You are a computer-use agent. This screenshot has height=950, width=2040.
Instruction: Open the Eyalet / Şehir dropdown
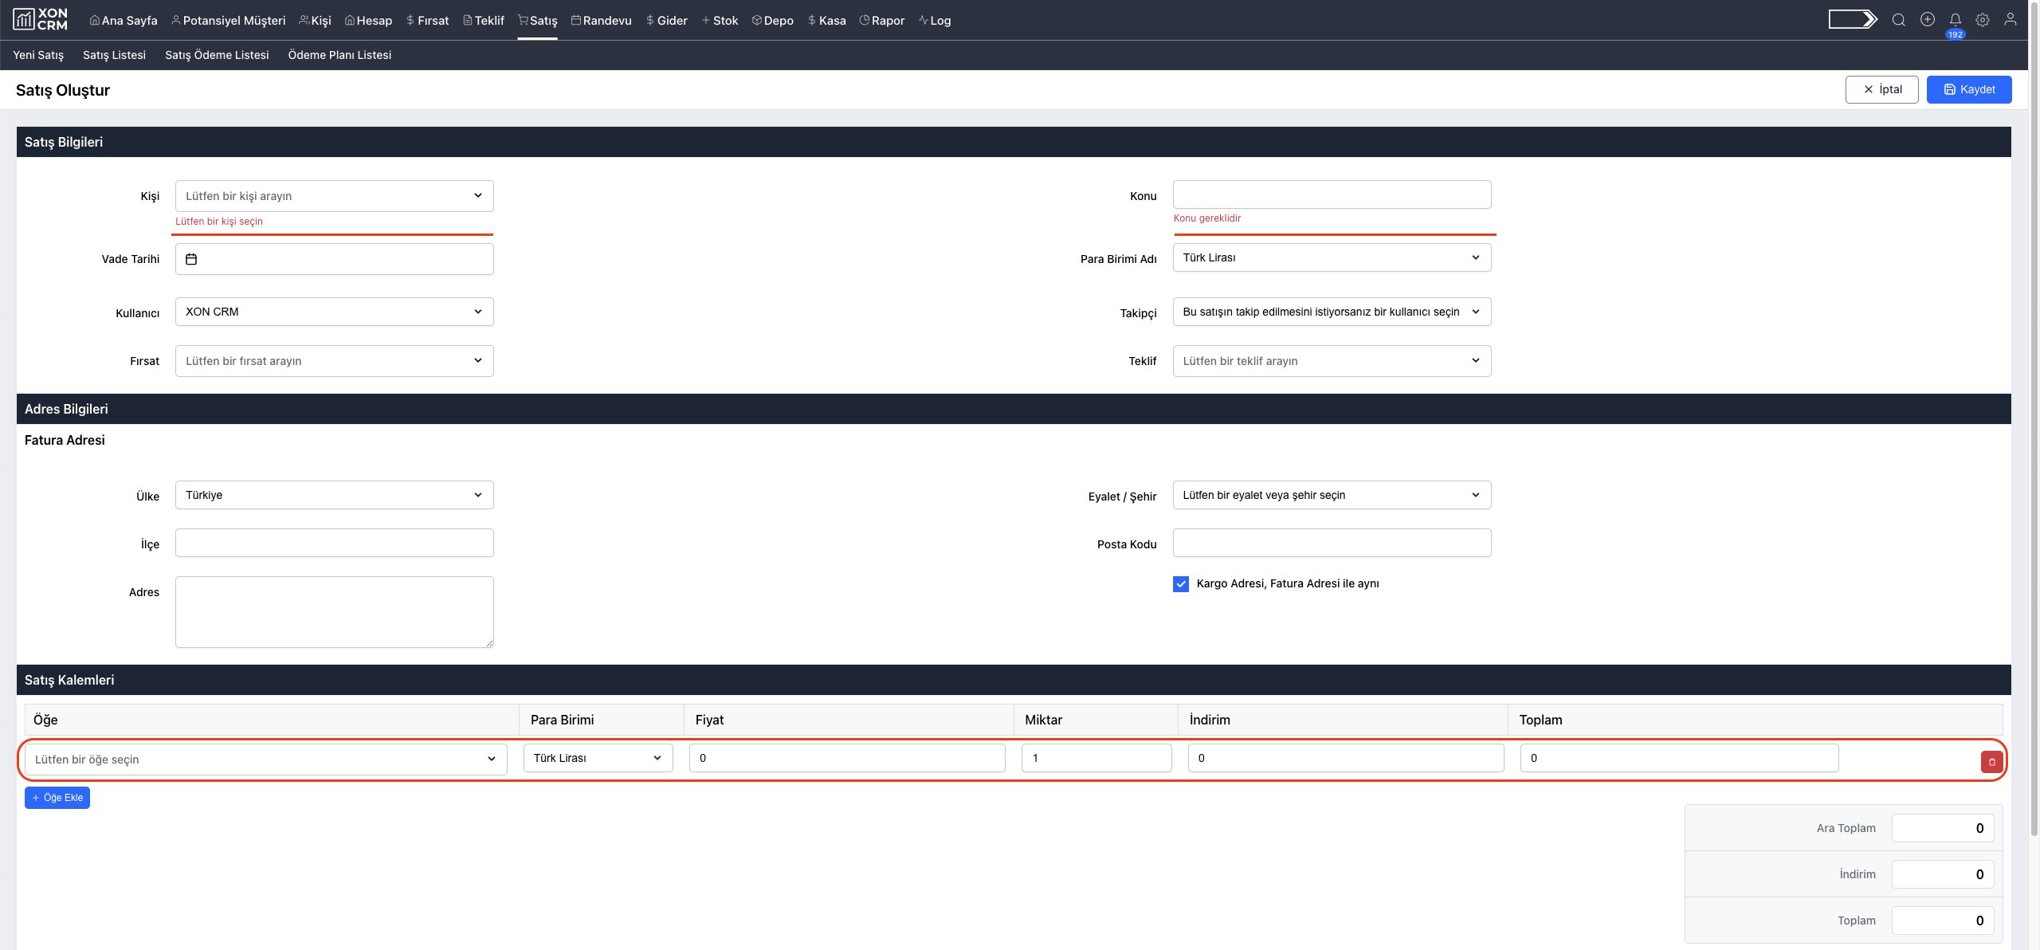1331,495
